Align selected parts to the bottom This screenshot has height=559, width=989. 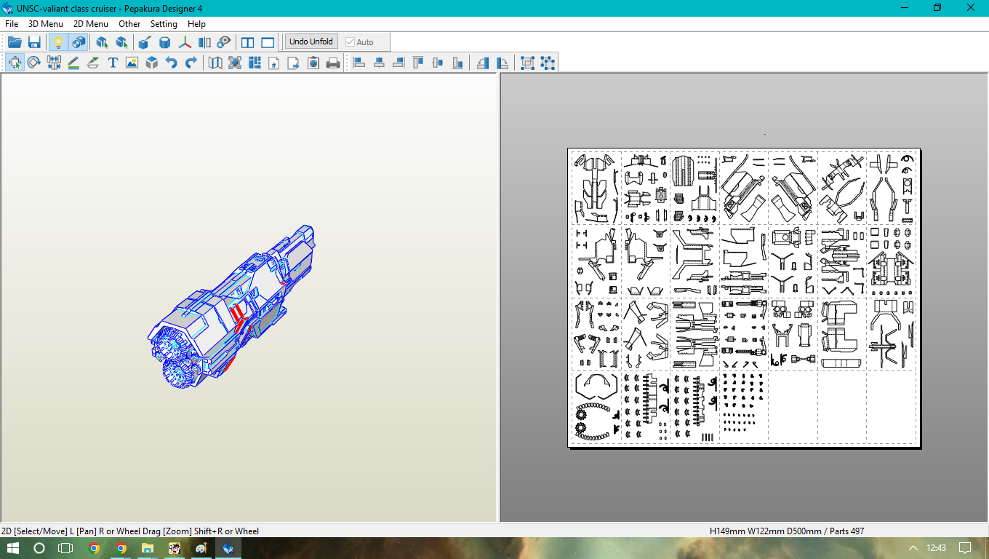pos(457,63)
